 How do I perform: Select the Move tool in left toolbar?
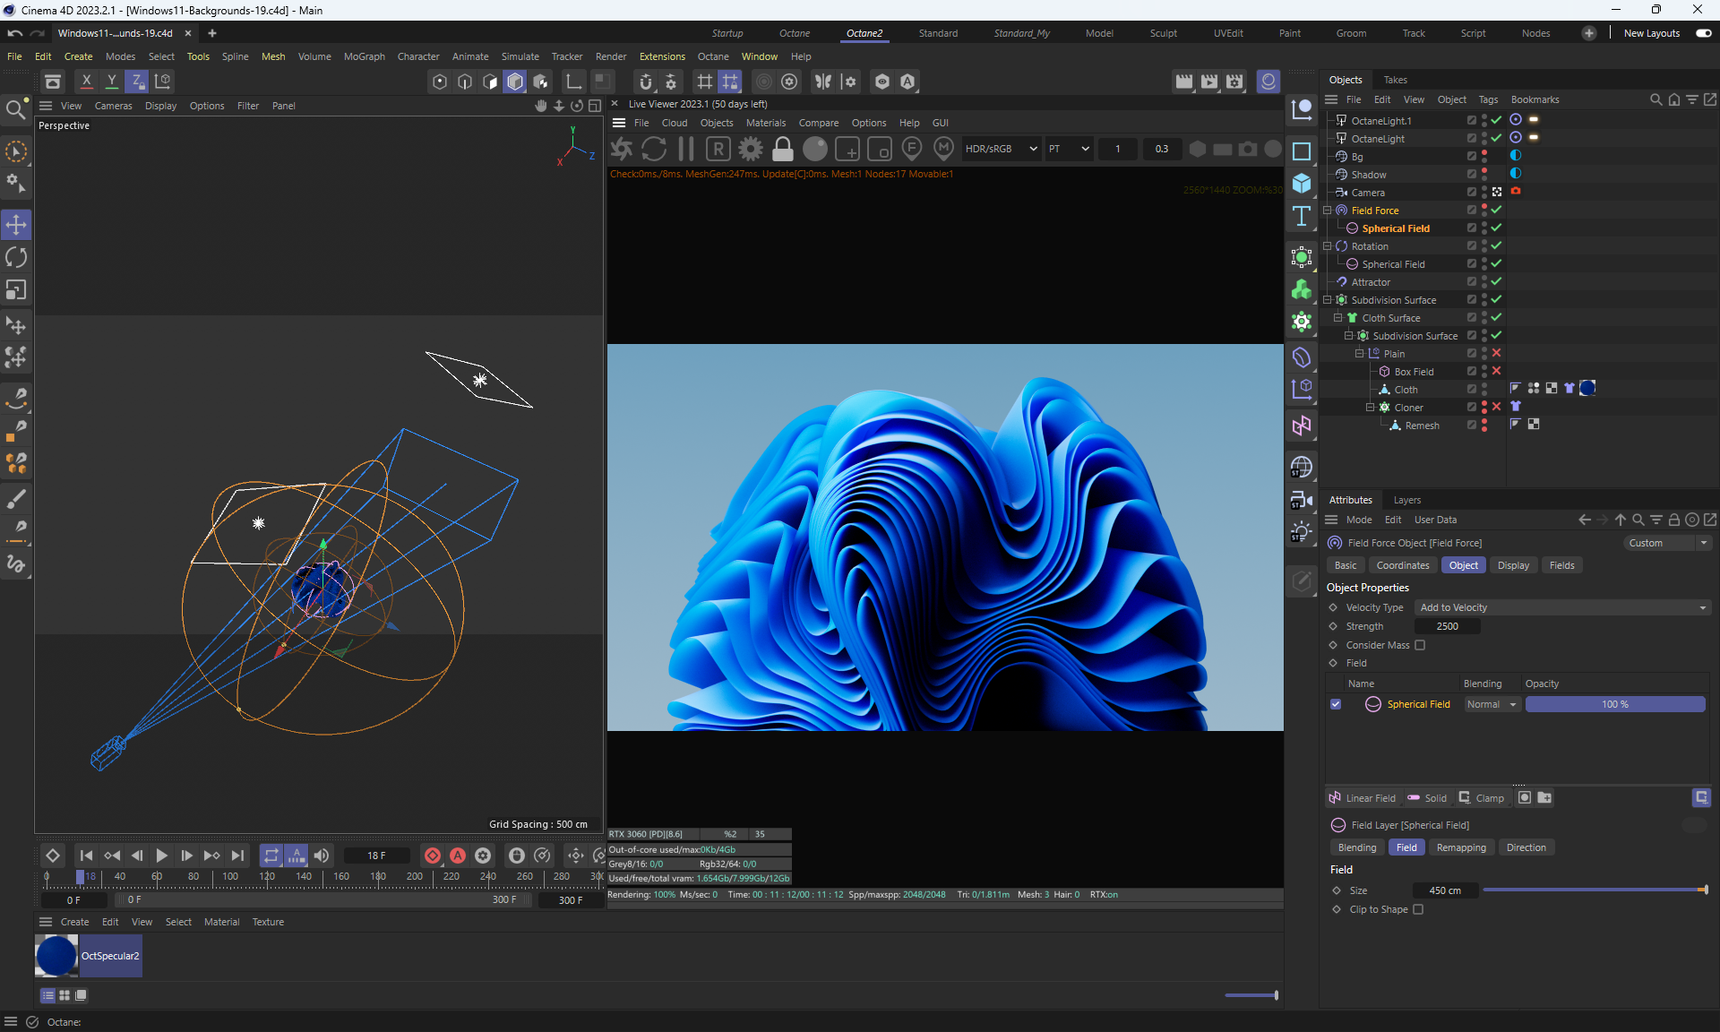[x=16, y=224]
